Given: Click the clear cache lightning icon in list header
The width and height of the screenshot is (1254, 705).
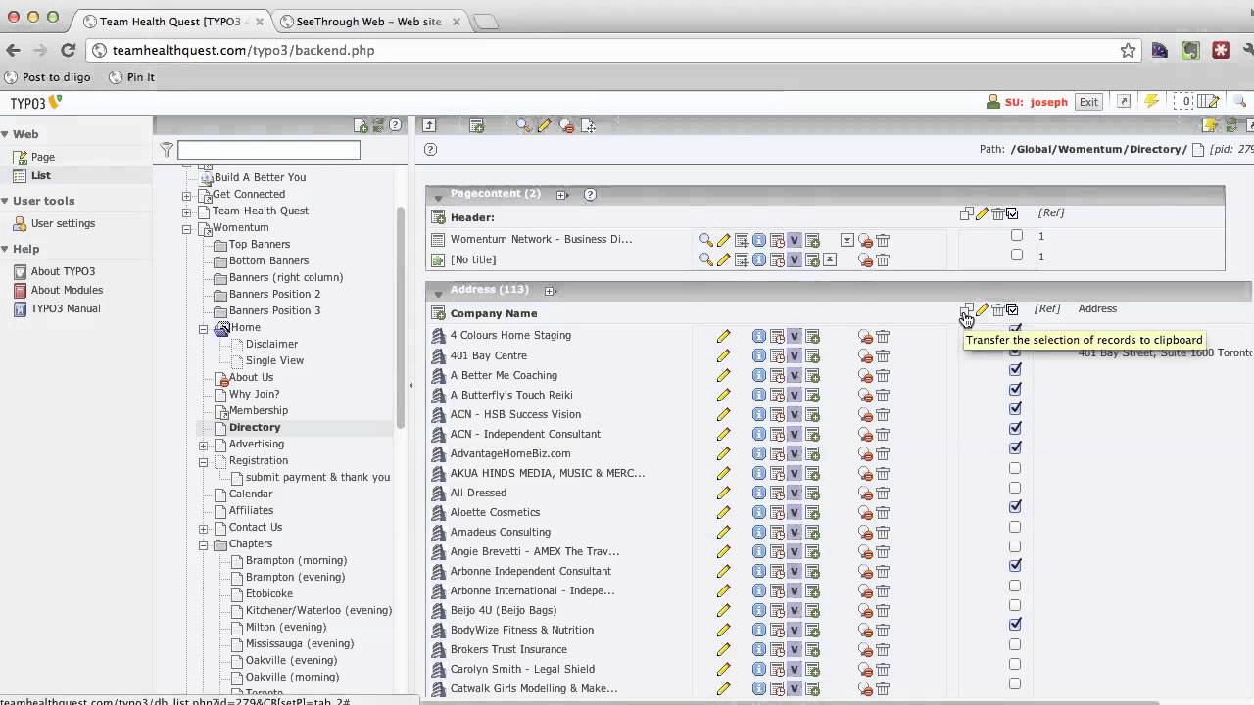Looking at the screenshot, I should (1210, 125).
